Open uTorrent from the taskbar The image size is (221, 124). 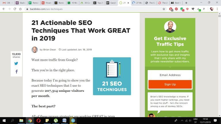point(56,121)
